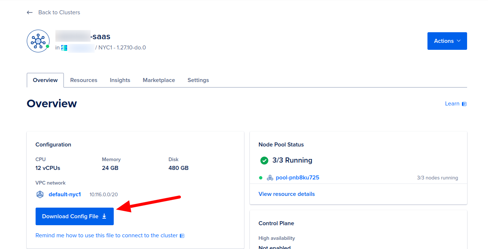Switch to the Settings tab
The width and height of the screenshot is (488, 249).
198,80
